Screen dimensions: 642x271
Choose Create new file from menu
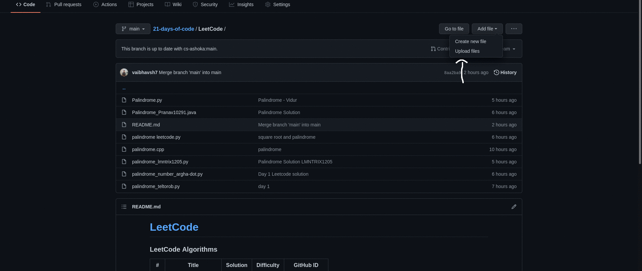pos(471,41)
